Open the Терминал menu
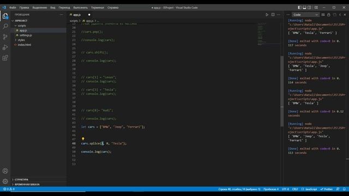 click(98, 8)
